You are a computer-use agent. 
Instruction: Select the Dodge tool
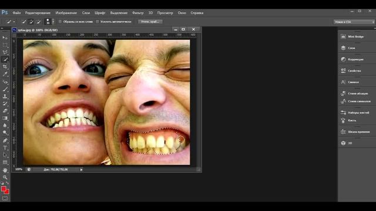[x=5, y=132]
